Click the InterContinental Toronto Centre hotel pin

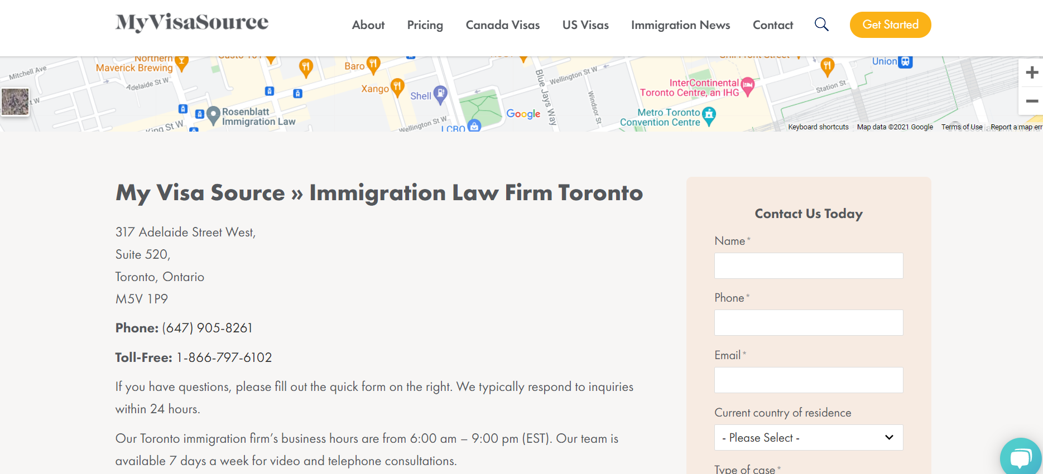pyautogui.click(x=748, y=86)
